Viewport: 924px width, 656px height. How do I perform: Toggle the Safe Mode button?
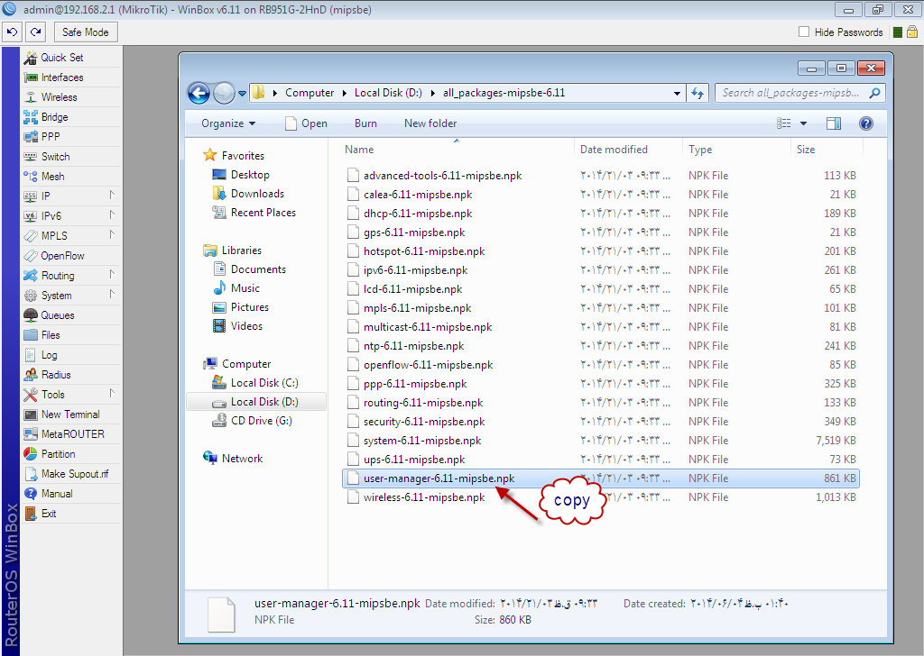tap(86, 32)
